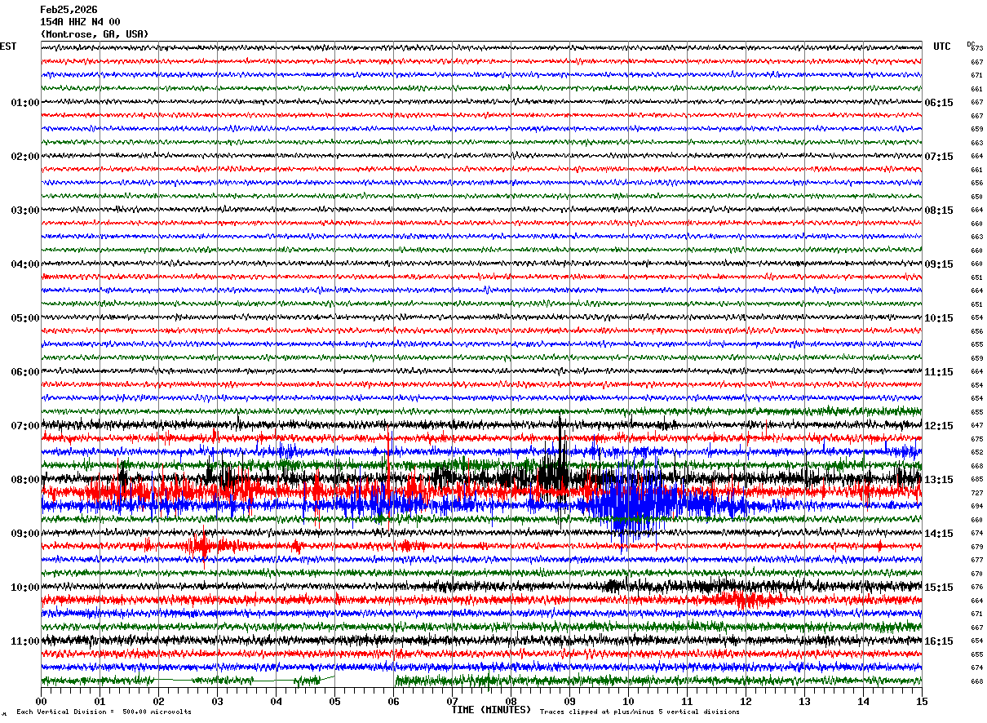
Task: Click the 'TIME (MINUTES)' axis title
Action: click(x=491, y=710)
